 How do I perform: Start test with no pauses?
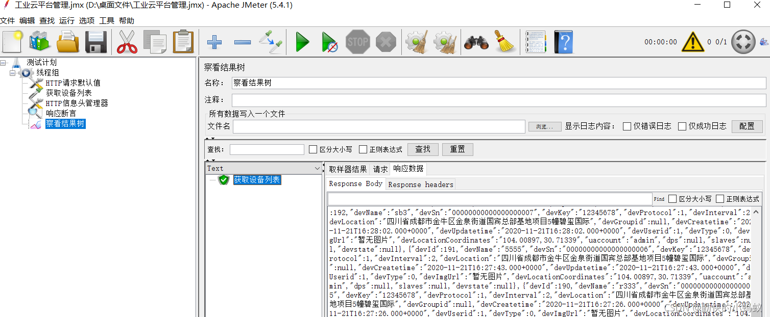click(330, 42)
